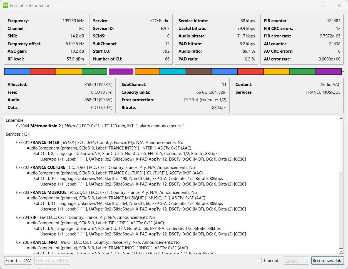Click the Start CU value 792

[x=166, y=51]
